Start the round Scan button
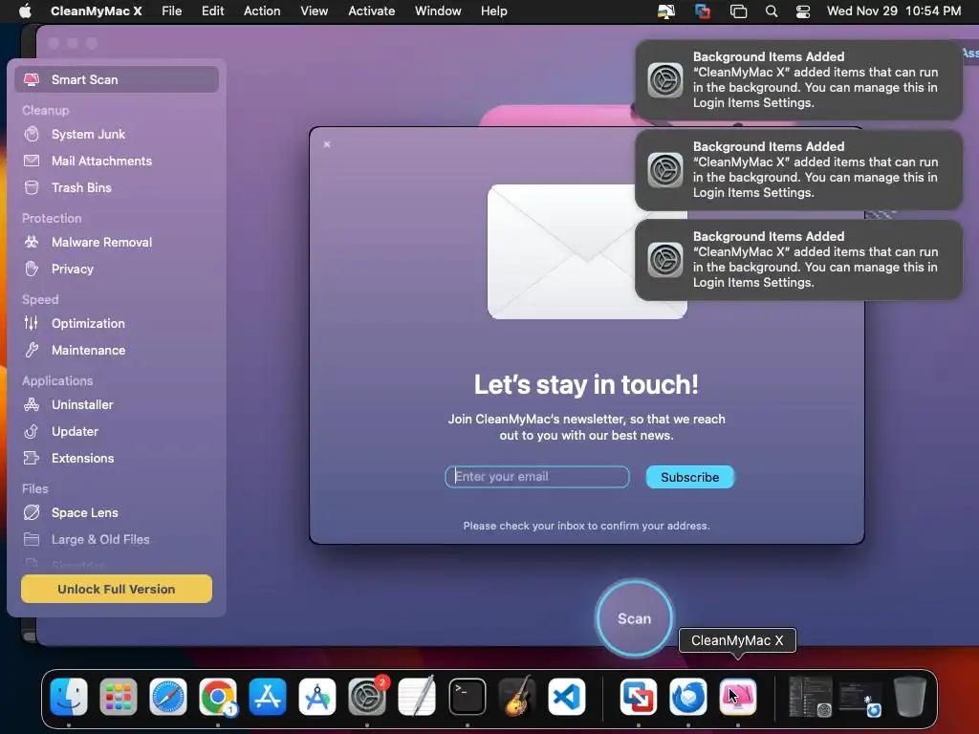 click(635, 618)
